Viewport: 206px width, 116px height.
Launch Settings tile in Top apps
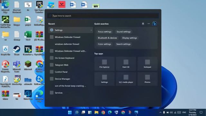coord(104,79)
